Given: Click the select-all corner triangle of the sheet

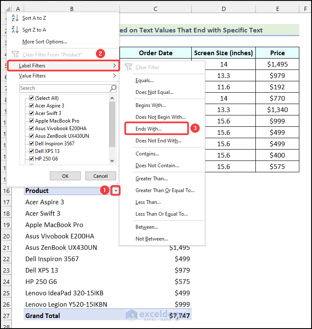Looking at the screenshot, I should tap(8, 9).
